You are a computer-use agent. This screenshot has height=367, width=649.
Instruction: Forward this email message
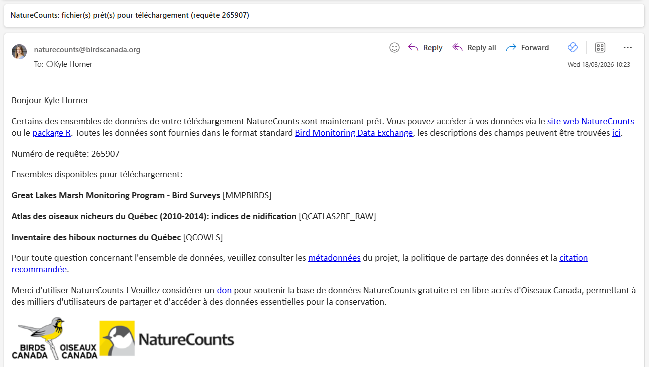528,48
